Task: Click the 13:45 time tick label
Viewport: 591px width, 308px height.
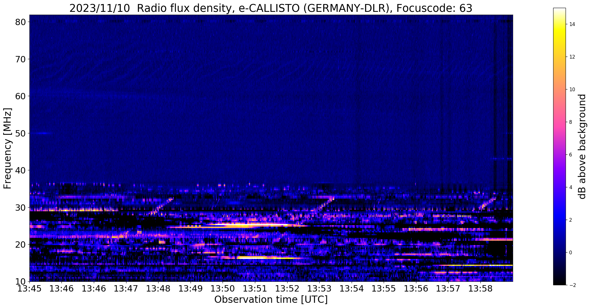Action: (29, 288)
